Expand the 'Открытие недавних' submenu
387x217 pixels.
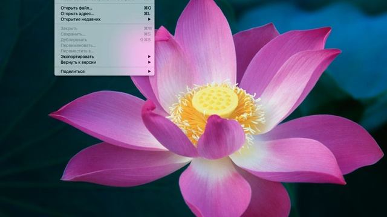pos(105,19)
